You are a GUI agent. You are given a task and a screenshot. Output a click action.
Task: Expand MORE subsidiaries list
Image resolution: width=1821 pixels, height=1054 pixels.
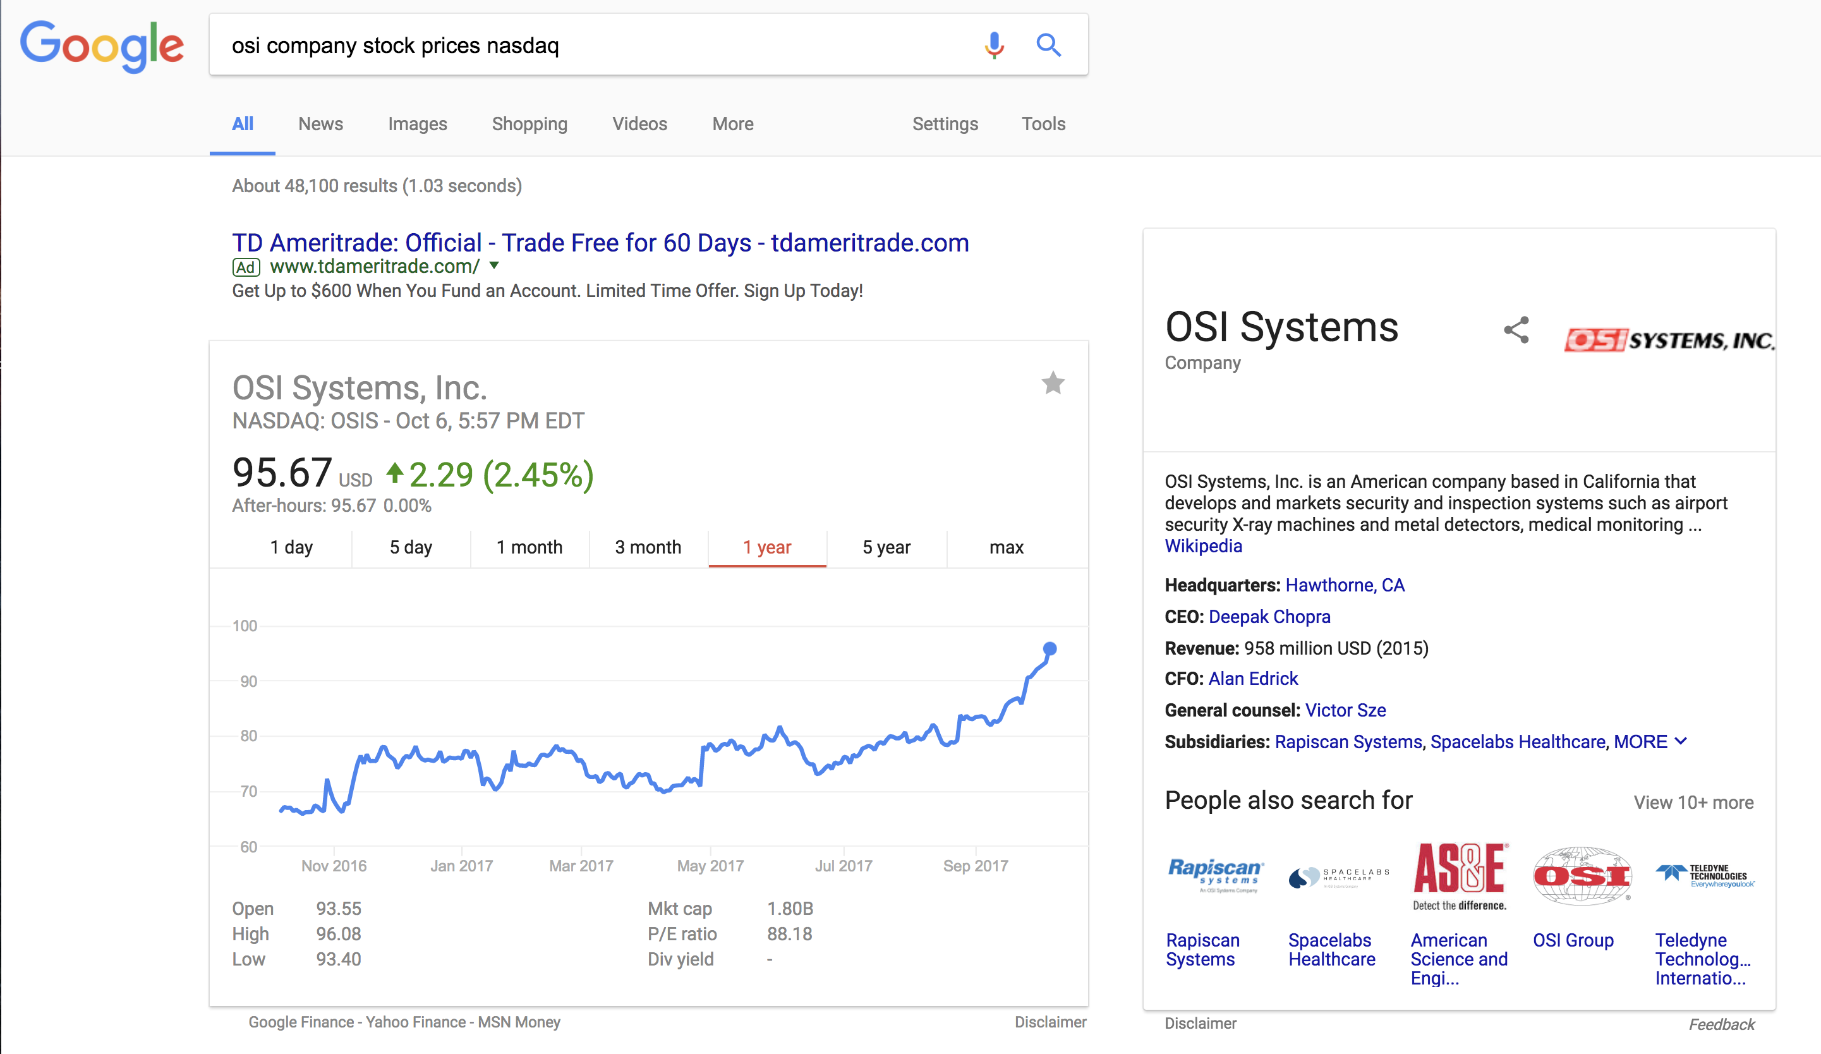(x=1650, y=742)
